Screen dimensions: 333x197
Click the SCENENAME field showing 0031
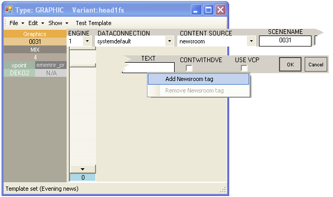click(285, 41)
